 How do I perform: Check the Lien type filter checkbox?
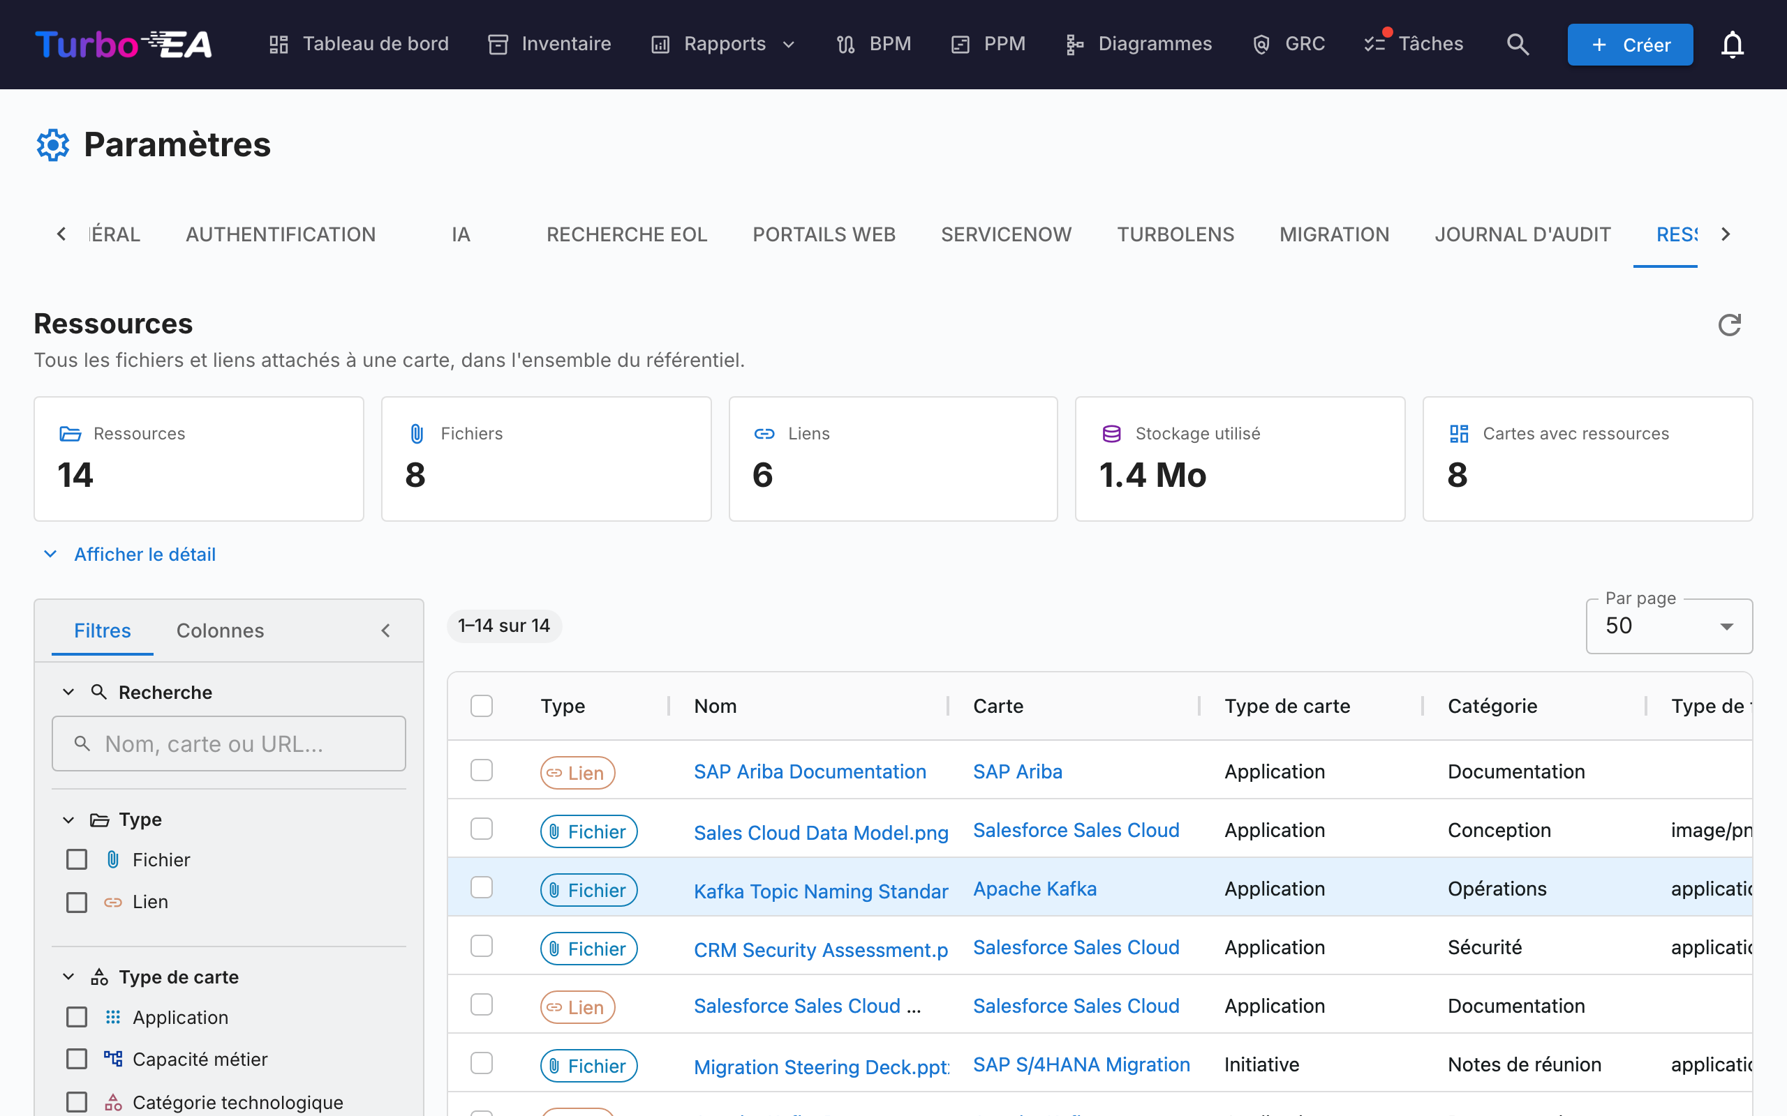click(77, 902)
